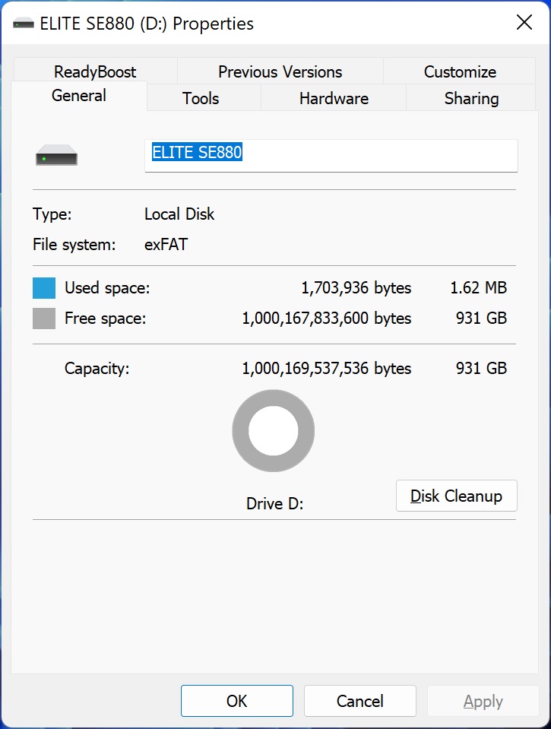Confirm with the OK button
This screenshot has height=729, width=551.
tap(237, 701)
